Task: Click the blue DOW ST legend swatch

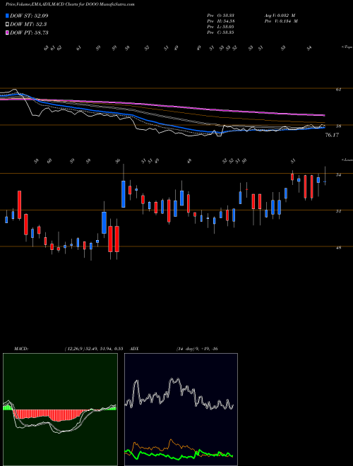Action: tap(7, 16)
